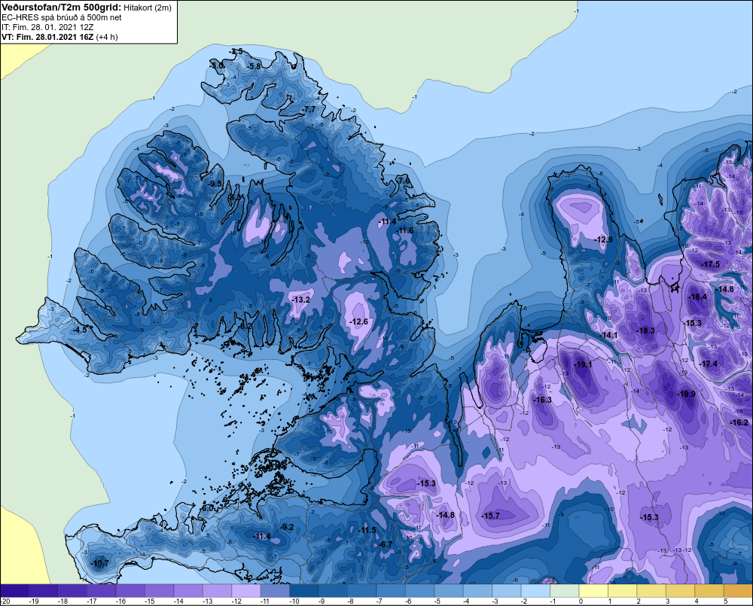Click the '(+4 h)' forecast offset
The width and height of the screenshot is (753, 606).
107,37
